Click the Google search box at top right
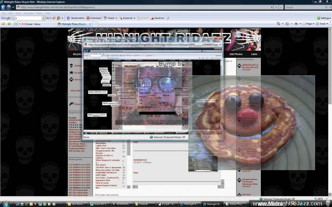Viewport: 332px width, 207px height. tap(304, 7)
